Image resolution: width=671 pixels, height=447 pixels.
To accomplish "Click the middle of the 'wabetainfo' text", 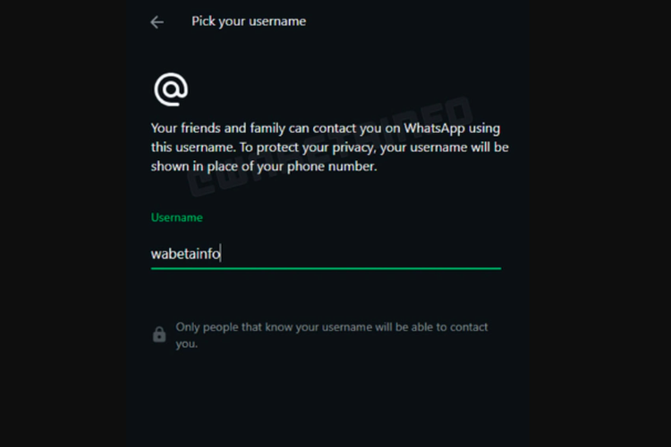I will pos(186,254).
